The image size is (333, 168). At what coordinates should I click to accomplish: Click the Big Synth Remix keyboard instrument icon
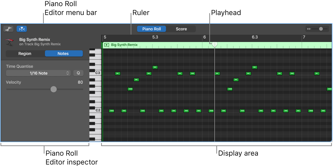9,42
